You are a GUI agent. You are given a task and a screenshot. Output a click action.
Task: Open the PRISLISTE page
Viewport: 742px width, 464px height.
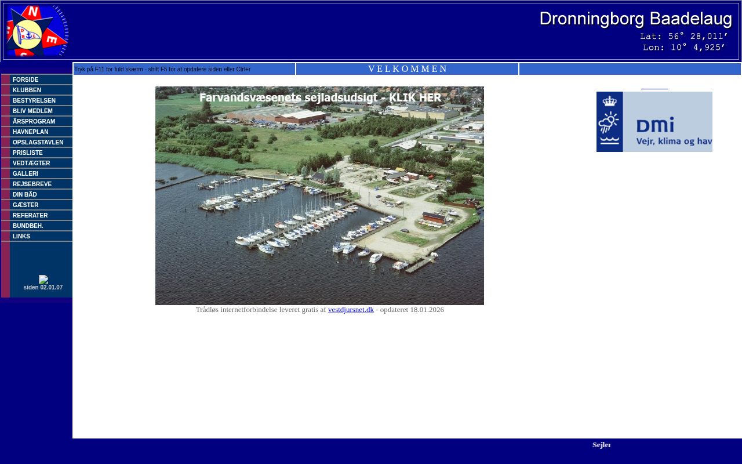[x=27, y=153]
